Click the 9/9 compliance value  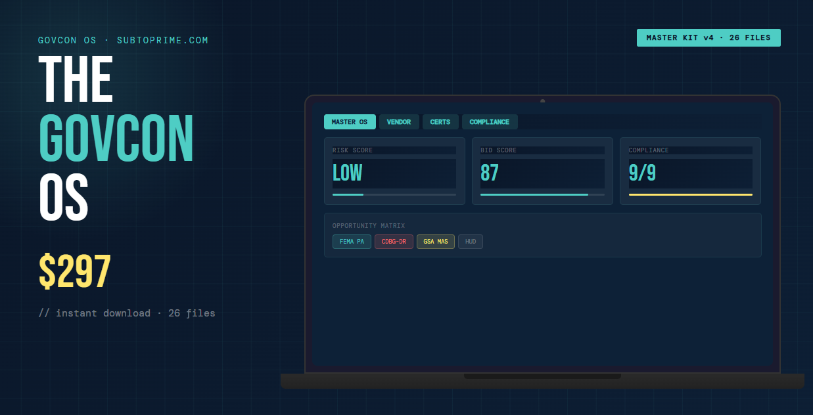click(642, 173)
